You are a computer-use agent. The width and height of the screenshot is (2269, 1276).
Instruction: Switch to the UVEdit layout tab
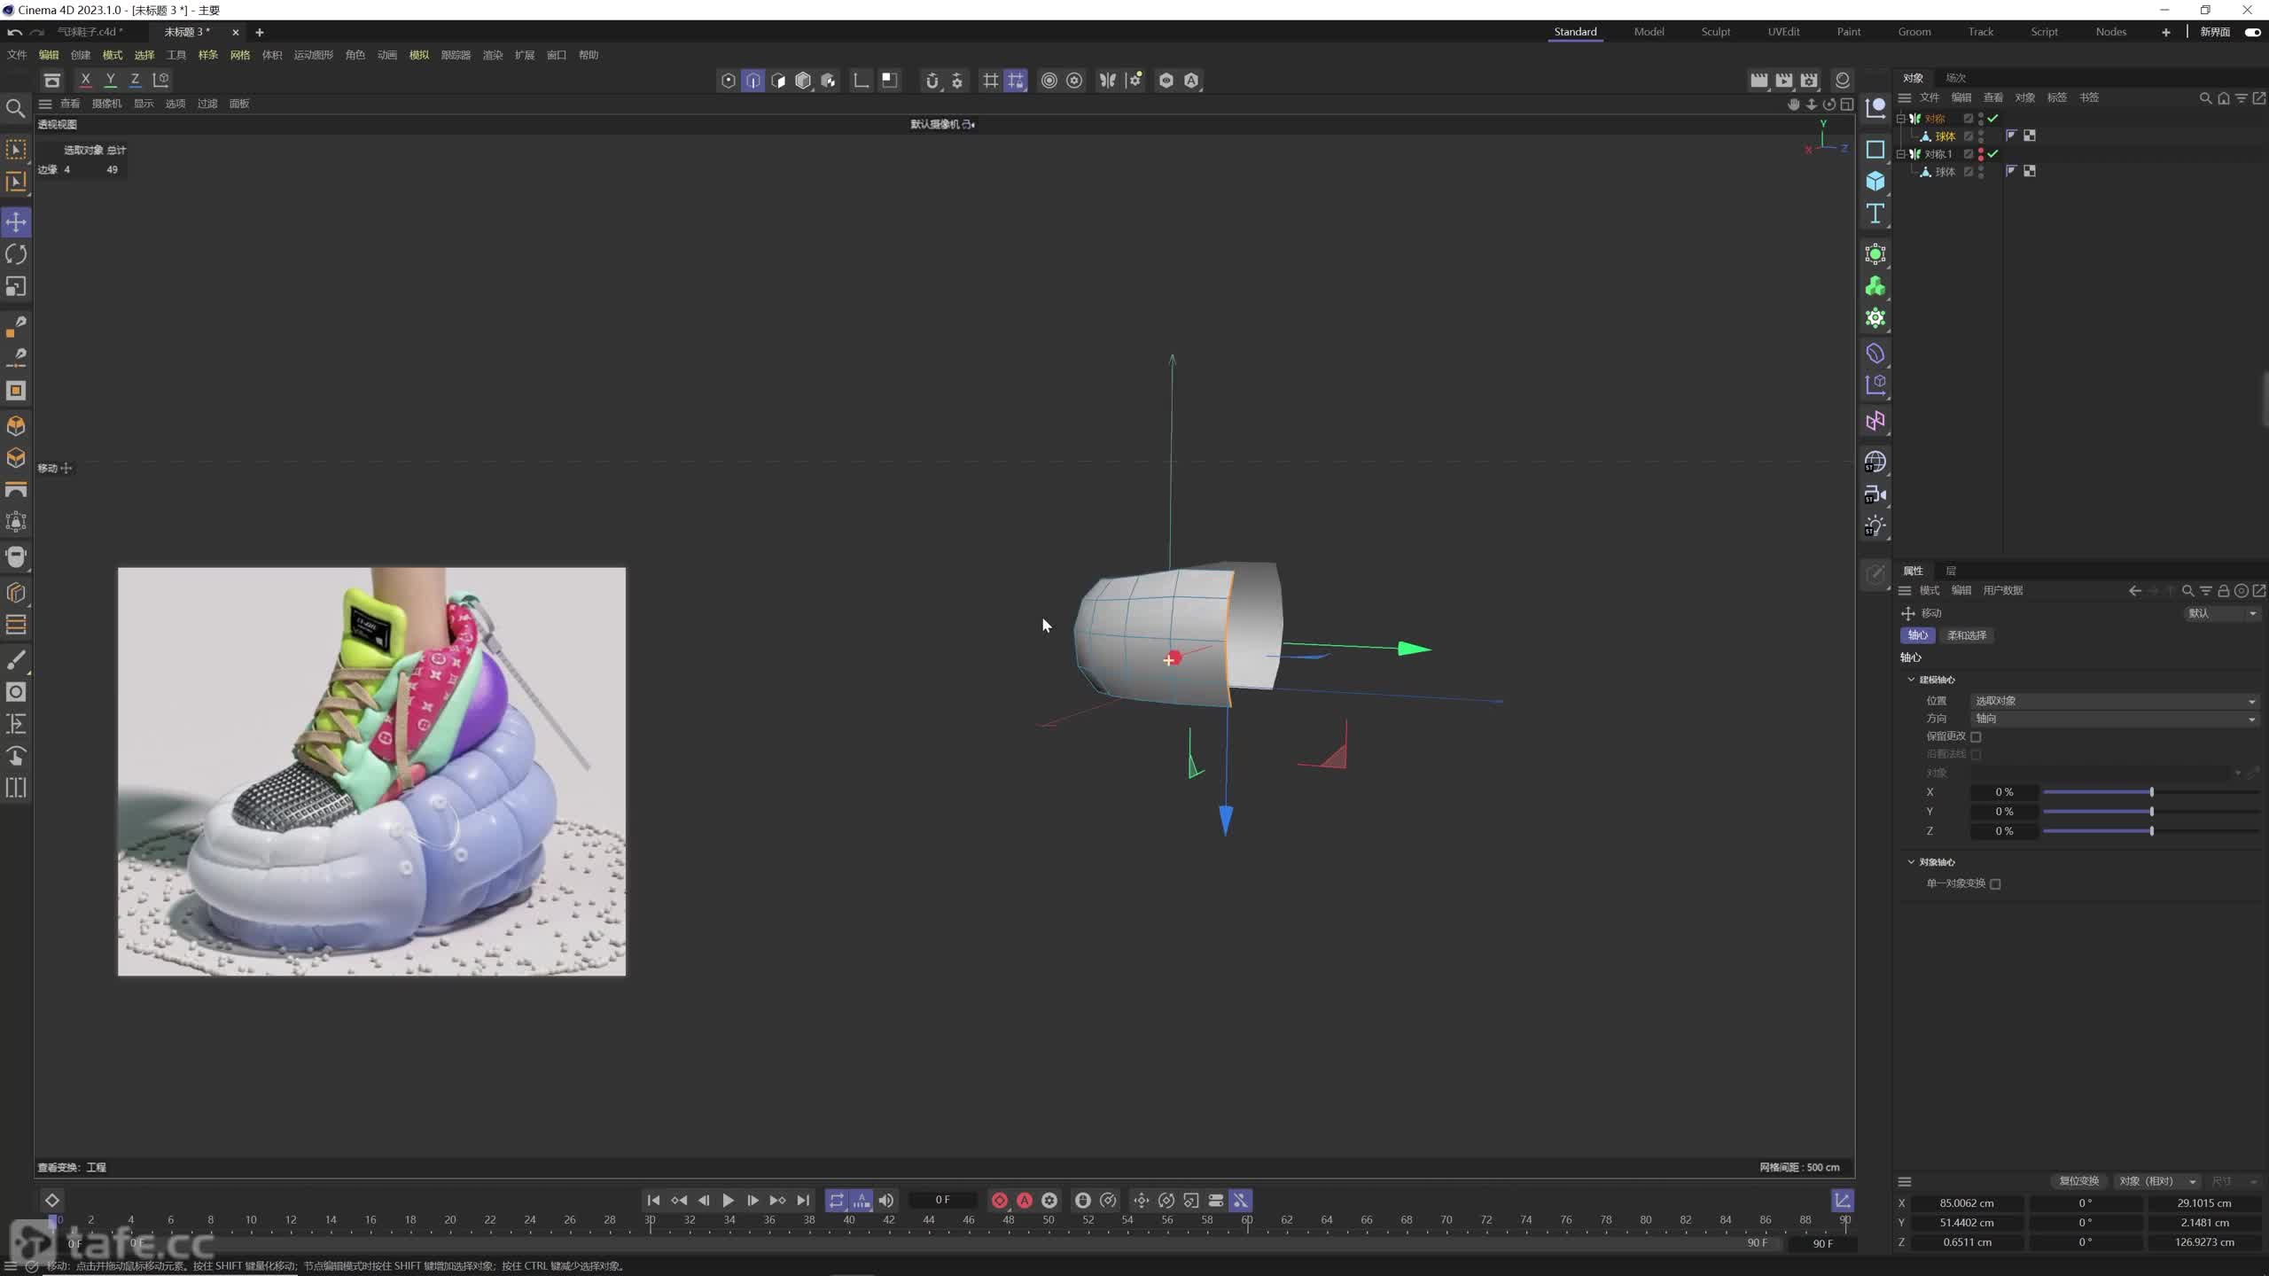[1783, 32]
